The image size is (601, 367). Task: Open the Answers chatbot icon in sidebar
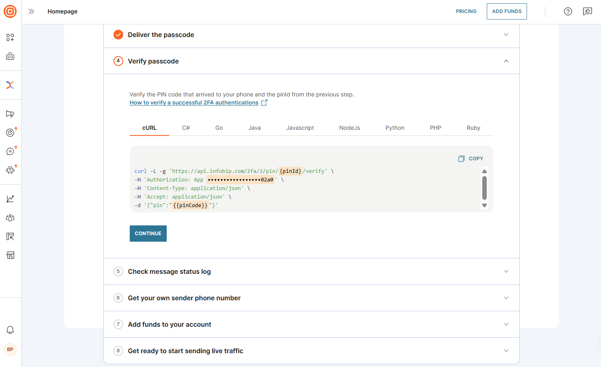tap(10, 170)
